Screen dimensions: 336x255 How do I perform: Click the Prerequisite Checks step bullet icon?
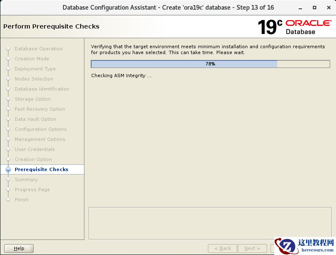pyautogui.click(x=8, y=169)
